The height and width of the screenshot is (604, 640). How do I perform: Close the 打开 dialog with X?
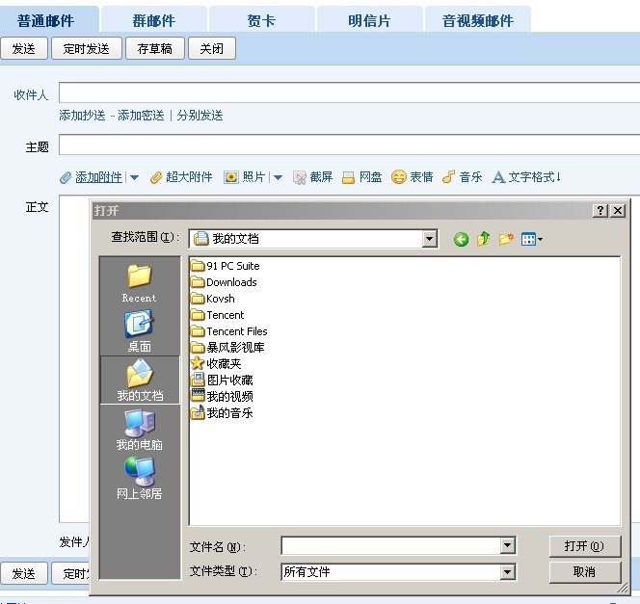point(618,210)
